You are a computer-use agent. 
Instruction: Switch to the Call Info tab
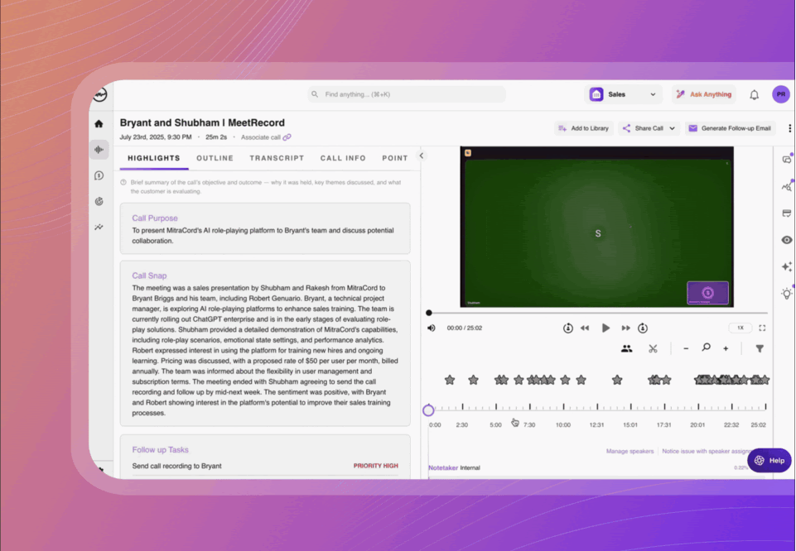click(343, 158)
